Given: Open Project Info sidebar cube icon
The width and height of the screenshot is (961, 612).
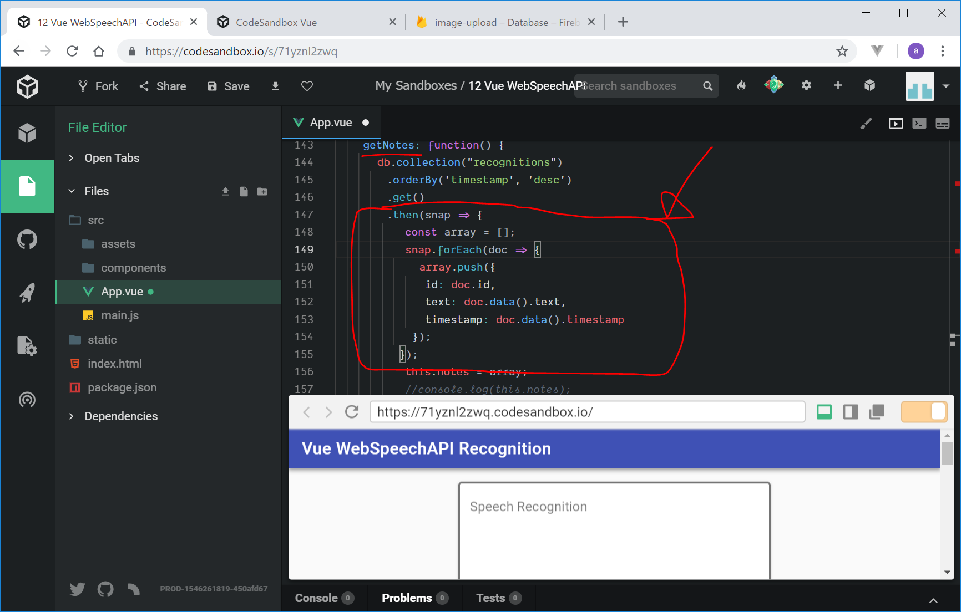Looking at the screenshot, I should pyautogui.click(x=27, y=133).
